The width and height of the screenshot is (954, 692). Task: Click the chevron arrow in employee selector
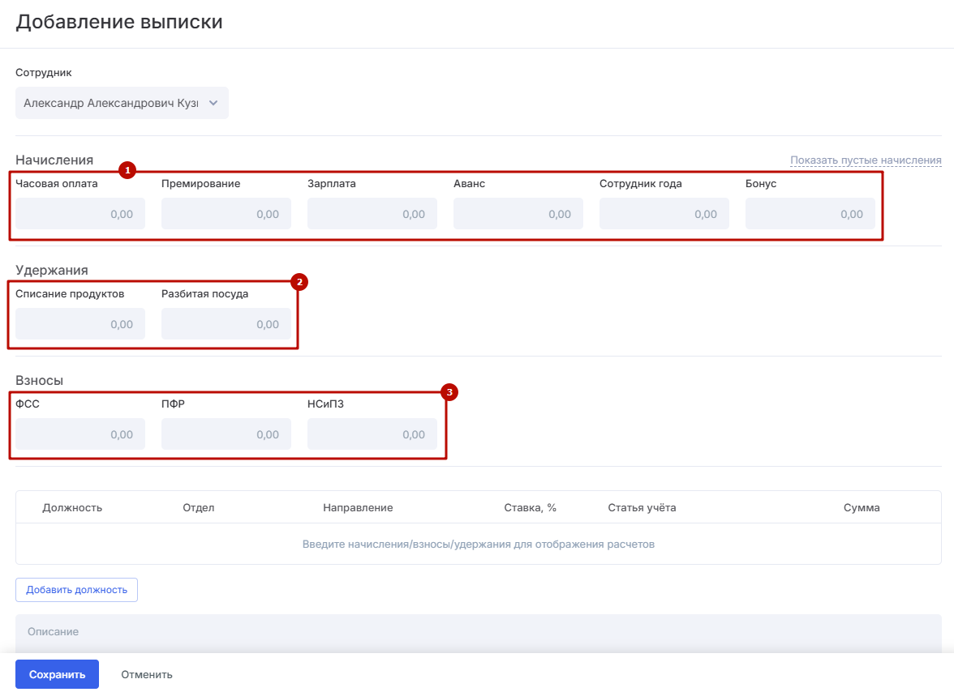point(213,103)
